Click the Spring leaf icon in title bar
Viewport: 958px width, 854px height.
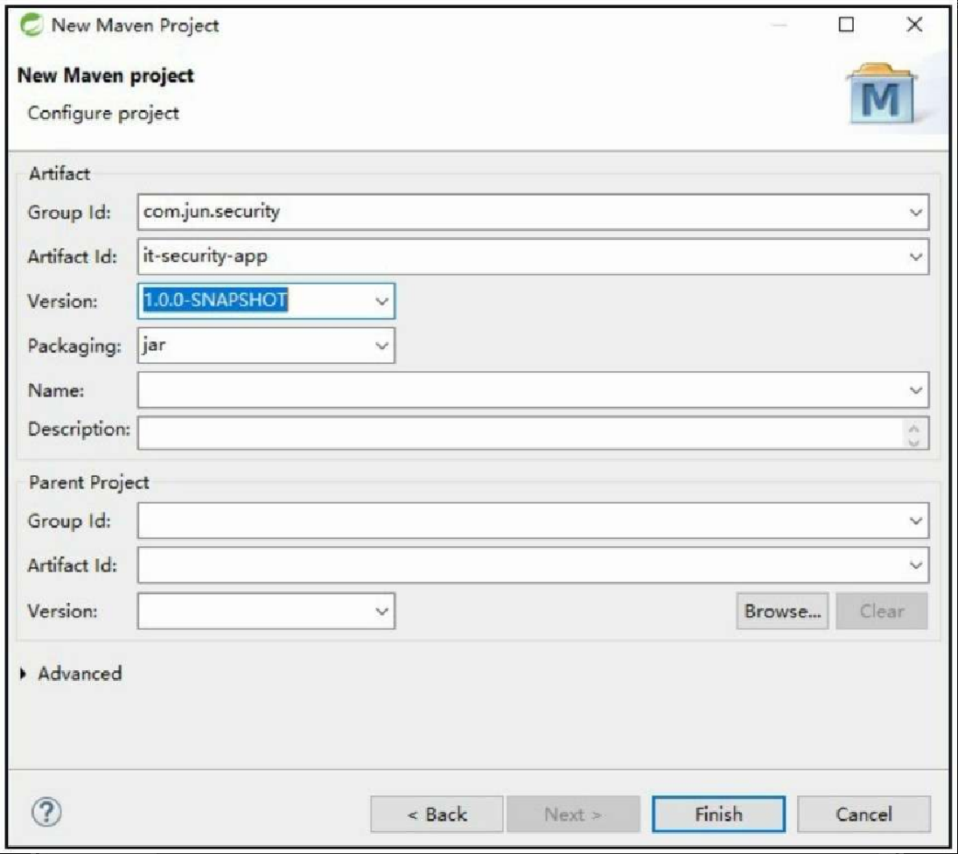pos(31,25)
